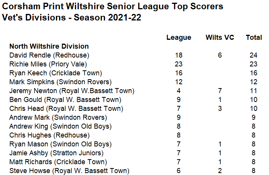The image size is (269, 175).
Task: Click the League column header
Action: [179, 37]
